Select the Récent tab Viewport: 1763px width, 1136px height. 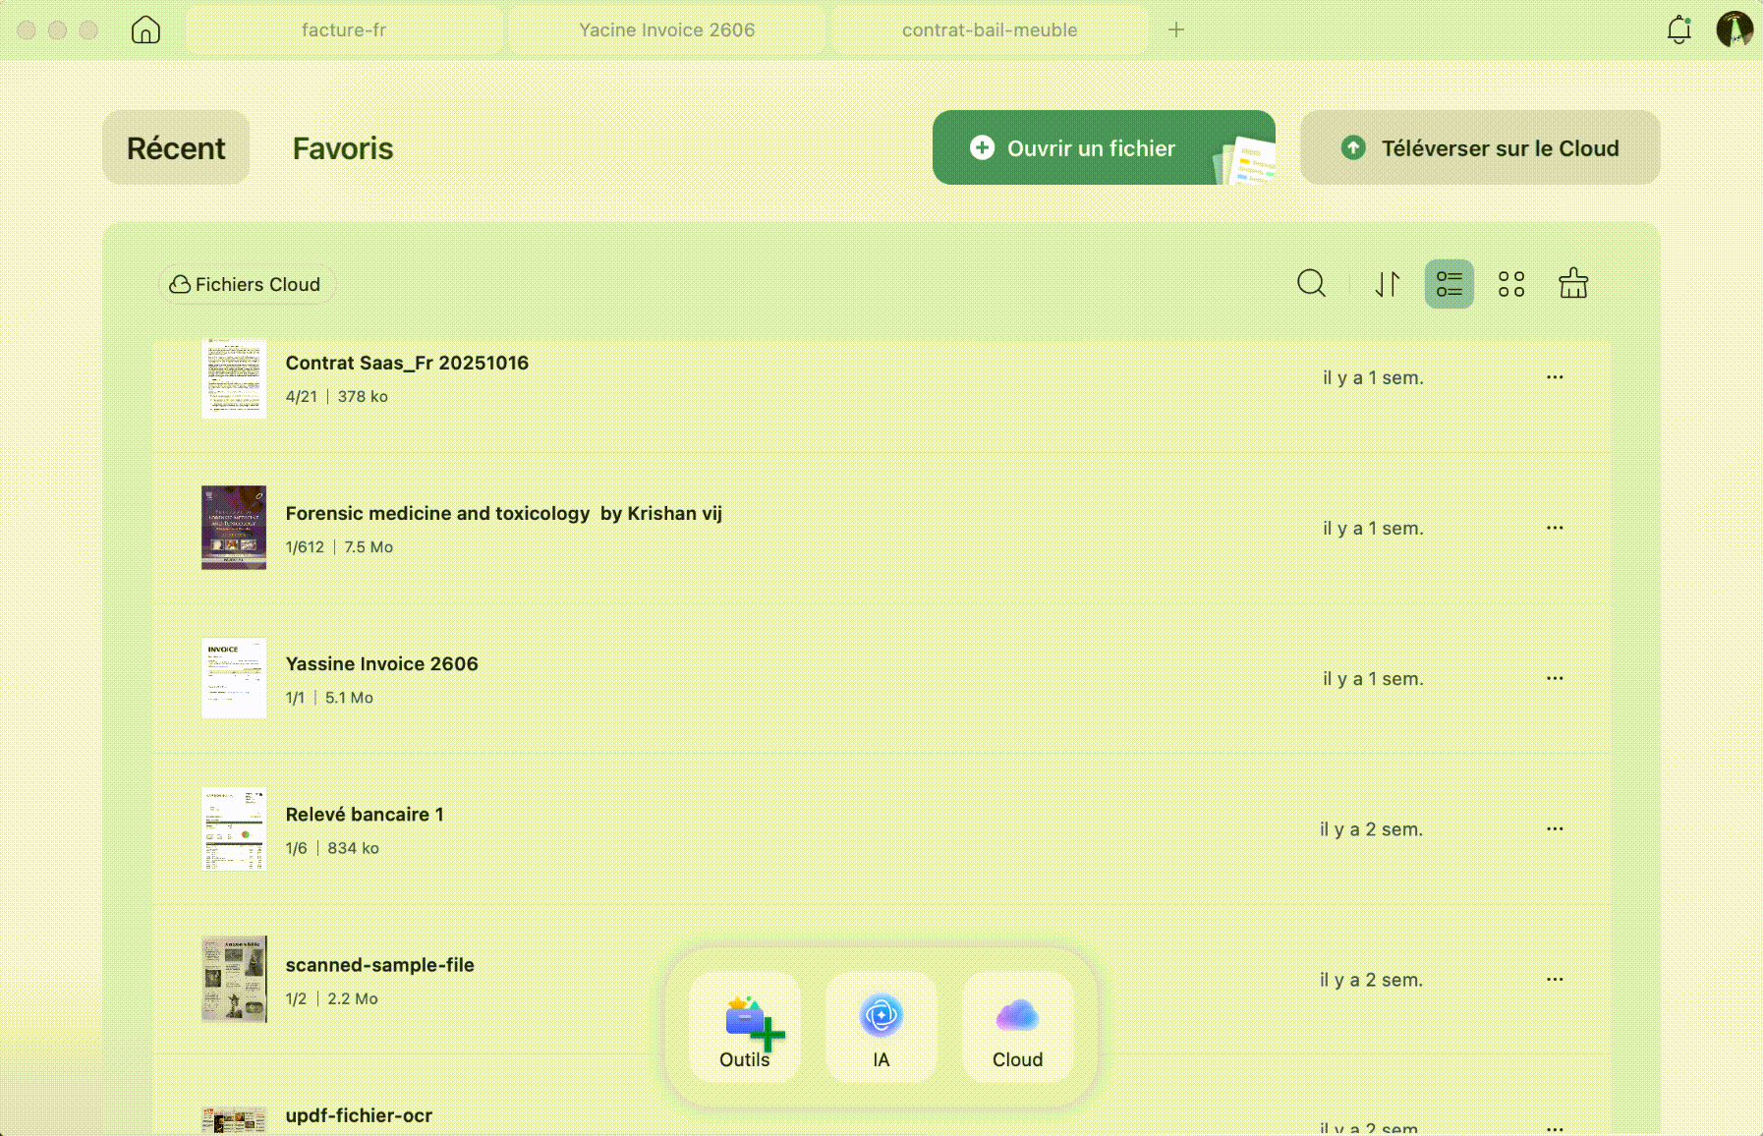tap(176, 147)
